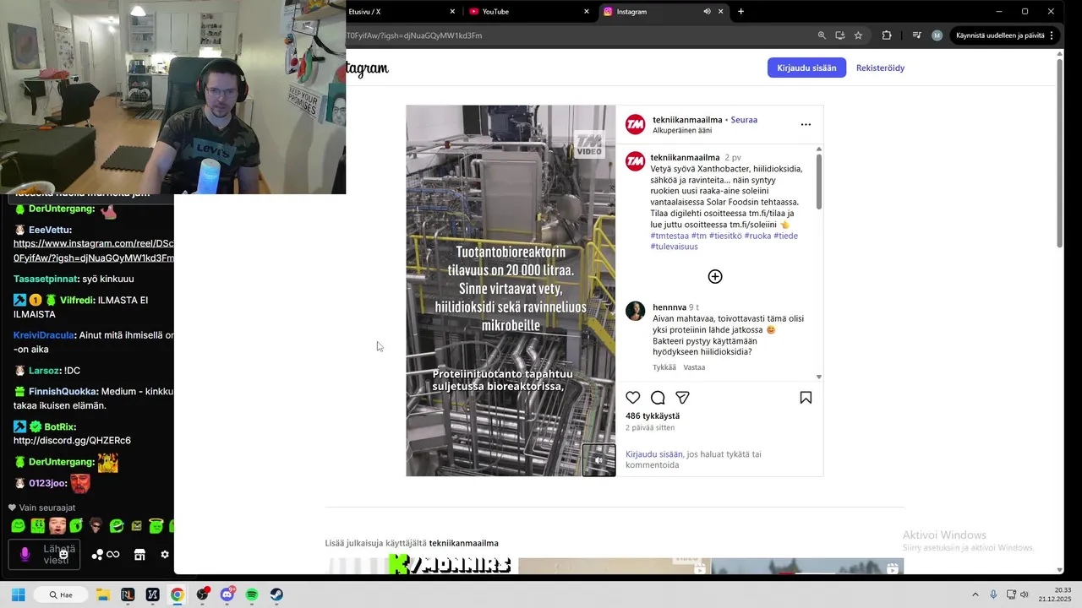Close the Etusivu / X tab
Screen dimensions: 1082x608
point(452,12)
